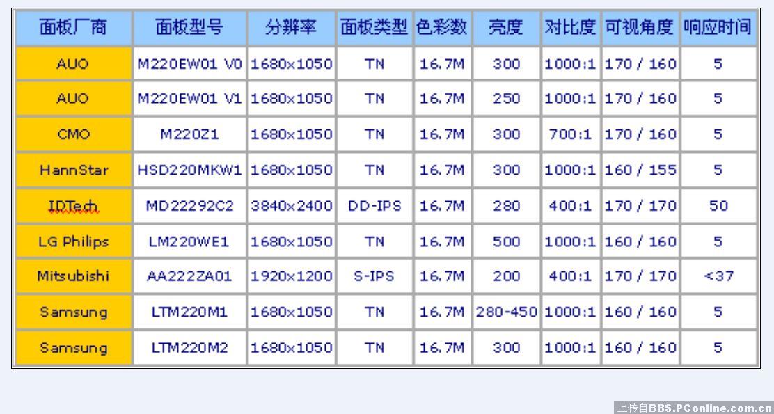Click the IDTech manufacturer cell
Screen dimensions: 774x414
point(74,206)
